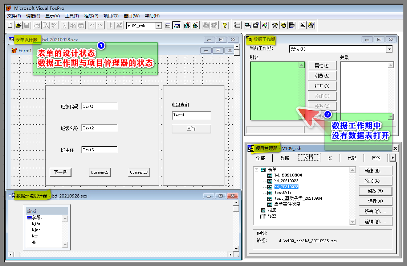Select the 查询 button on the form
This screenshot has height=266, width=407.
click(x=191, y=129)
